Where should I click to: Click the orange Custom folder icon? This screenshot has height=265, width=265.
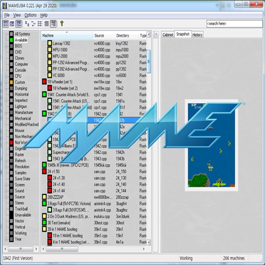point(12,82)
